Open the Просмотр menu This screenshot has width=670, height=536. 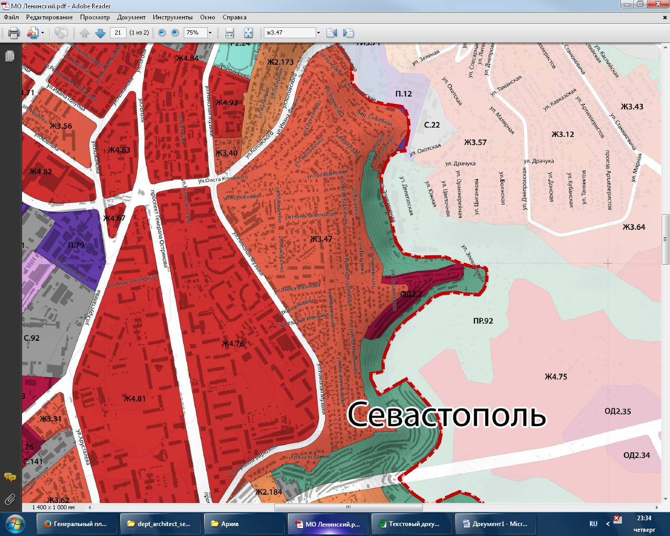click(95, 17)
